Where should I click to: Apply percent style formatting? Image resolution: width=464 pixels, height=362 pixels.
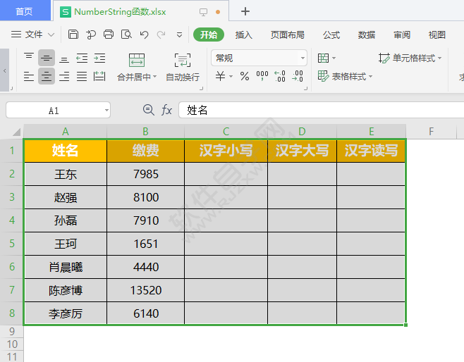coord(245,76)
